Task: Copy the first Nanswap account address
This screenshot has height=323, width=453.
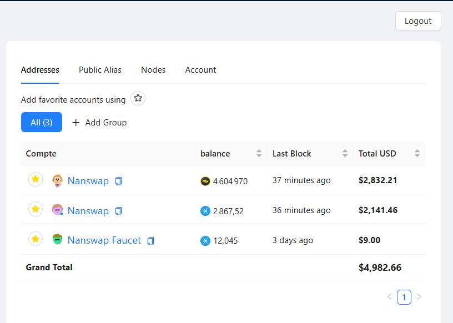Action: tap(118, 180)
